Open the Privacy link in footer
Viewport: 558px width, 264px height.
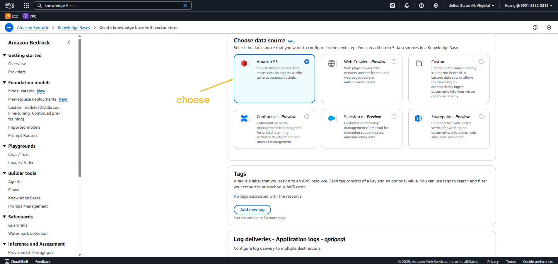493,262
